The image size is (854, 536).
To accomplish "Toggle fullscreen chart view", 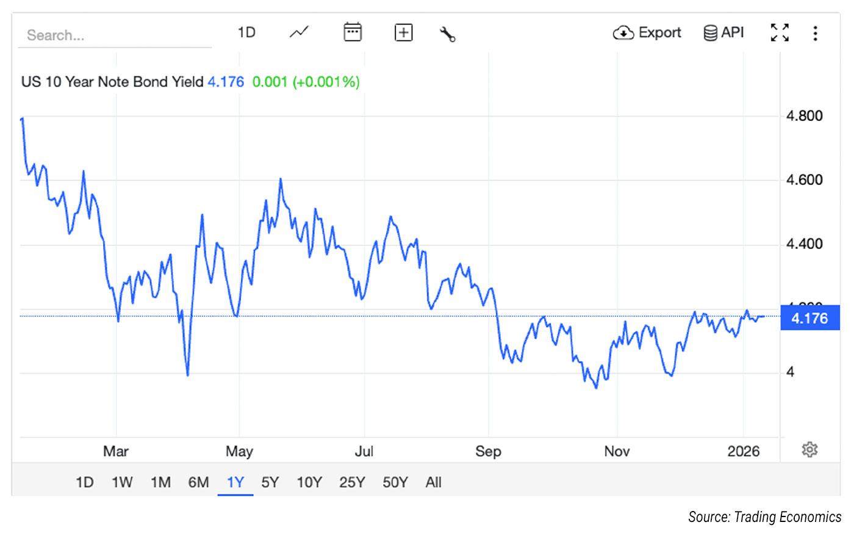I will (x=780, y=32).
